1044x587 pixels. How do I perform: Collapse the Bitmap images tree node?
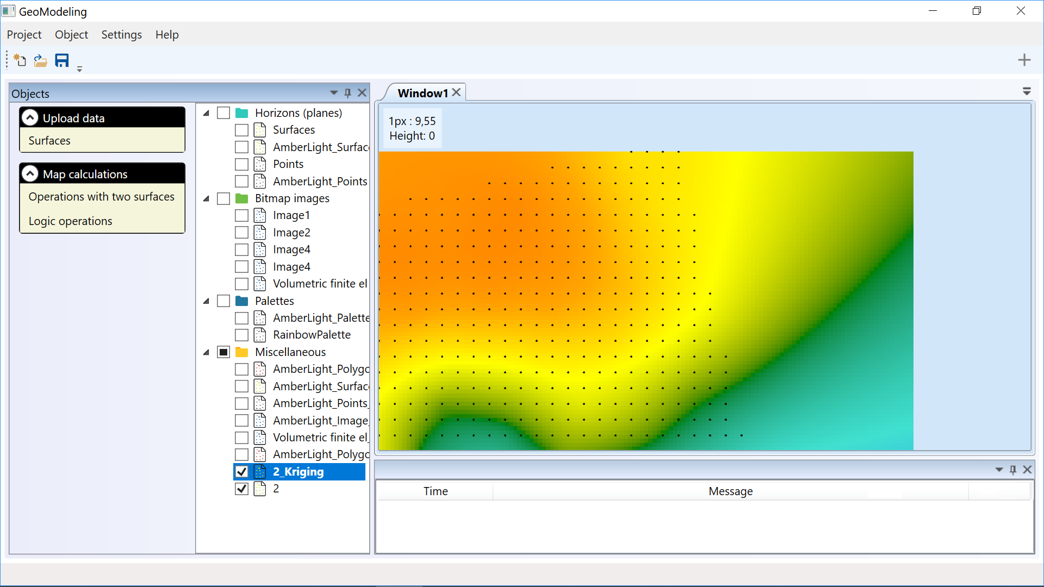(206, 198)
